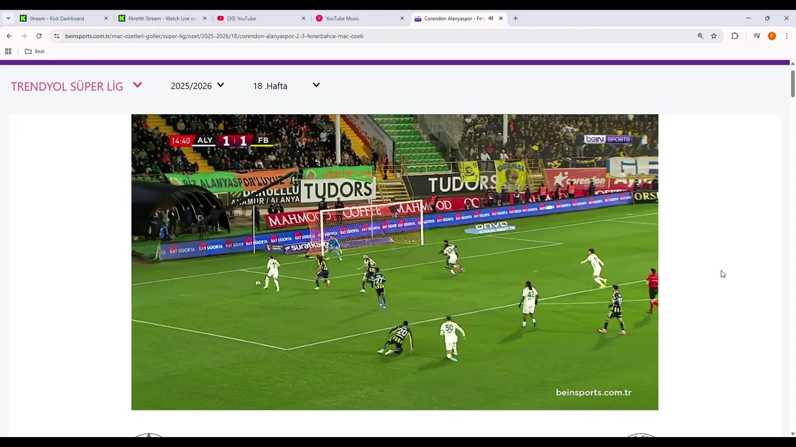This screenshot has height=447, width=796.
Task: Open the Chrome three-dot menu
Action: click(787, 36)
